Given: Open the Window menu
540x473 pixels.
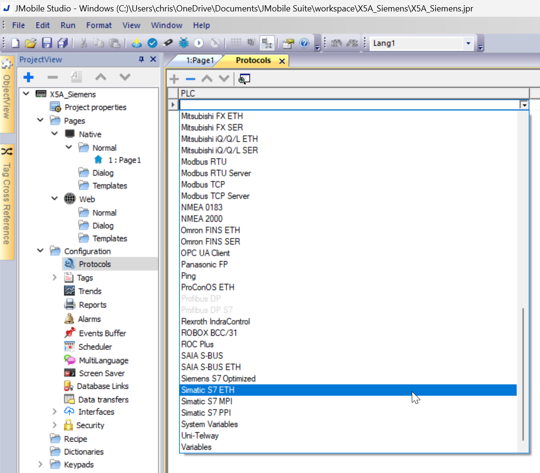Looking at the screenshot, I should click(x=167, y=25).
